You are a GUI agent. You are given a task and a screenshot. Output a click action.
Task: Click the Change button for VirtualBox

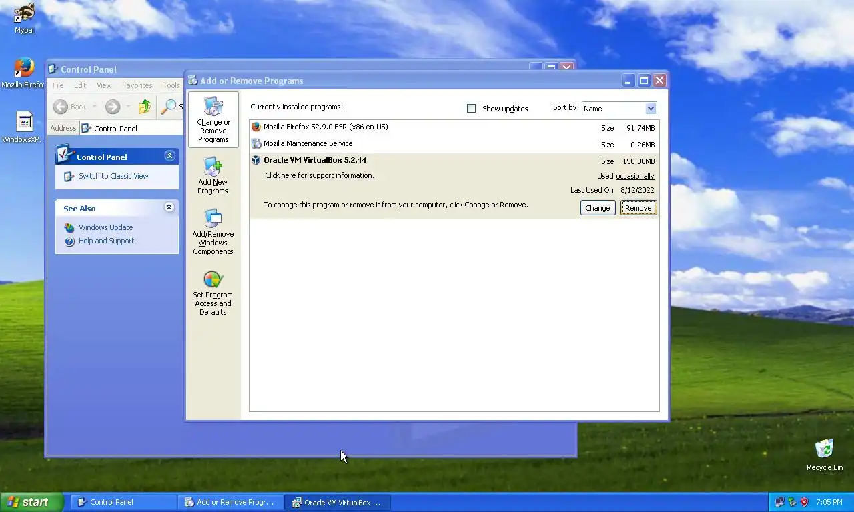pos(598,208)
